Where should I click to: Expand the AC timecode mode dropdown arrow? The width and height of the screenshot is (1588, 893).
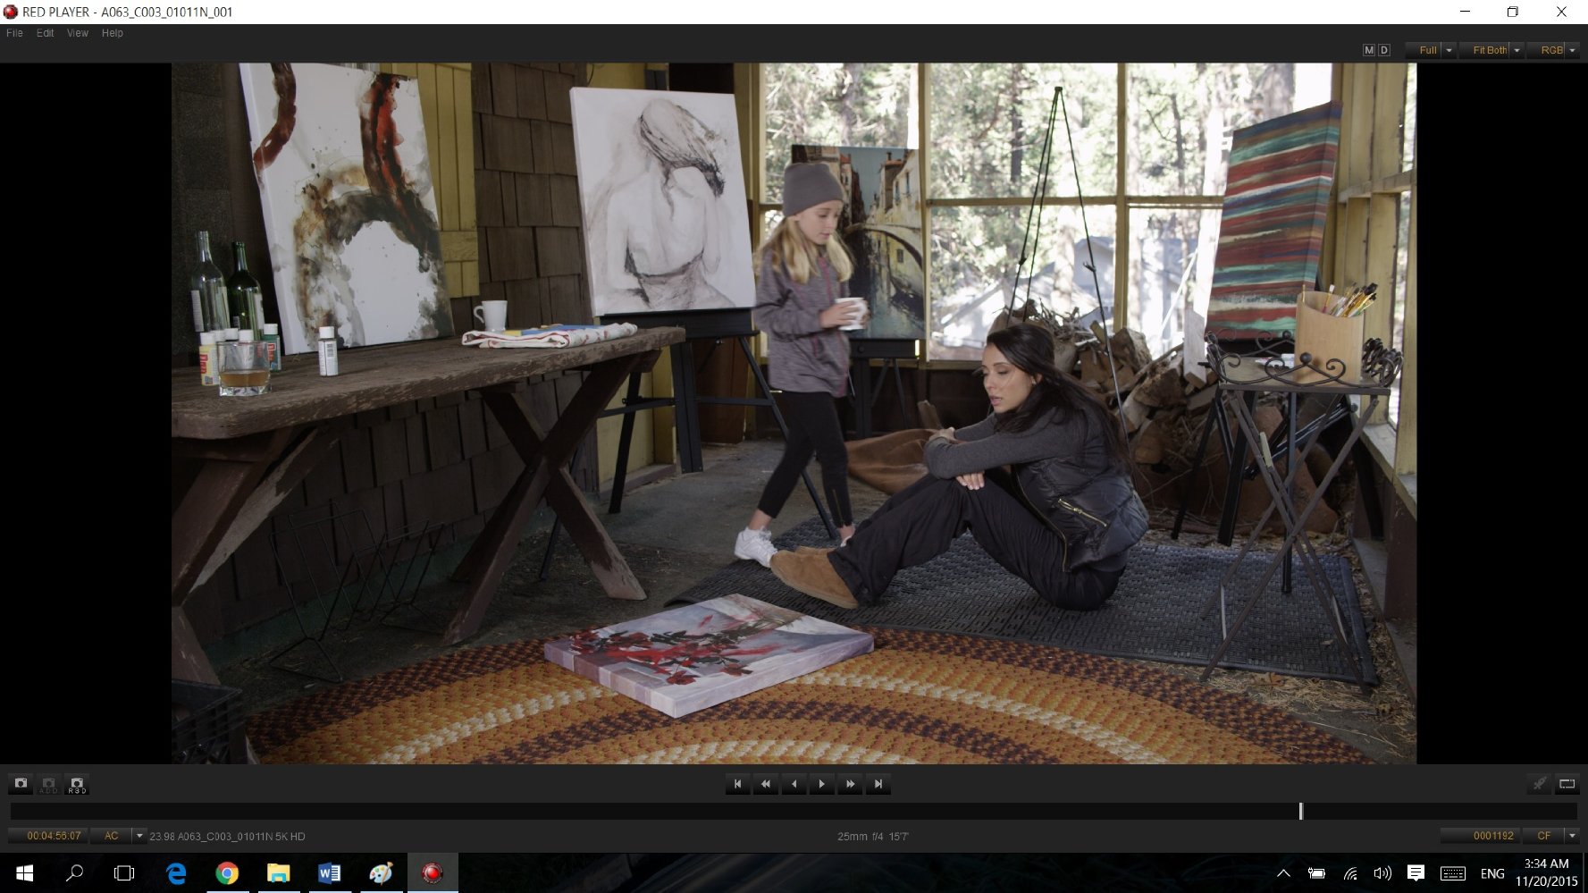(x=139, y=836)
